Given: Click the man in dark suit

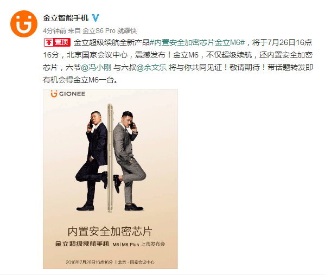Looking at the screenshot, I should (x=92, y=161).
